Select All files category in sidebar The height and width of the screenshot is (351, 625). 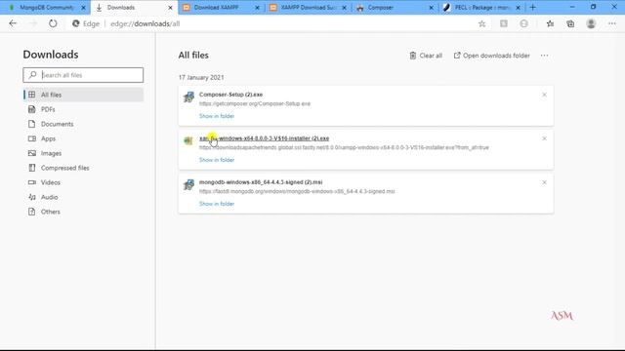click(83, 95)
